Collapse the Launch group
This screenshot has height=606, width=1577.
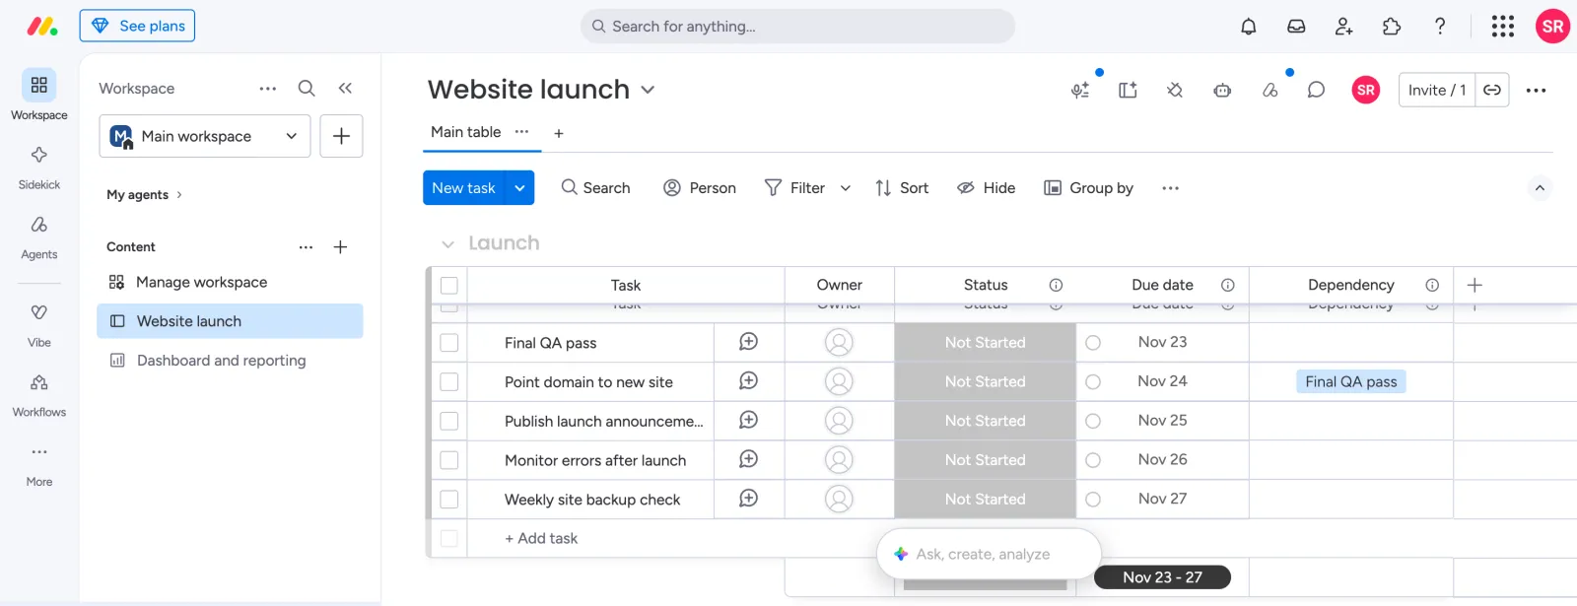coord(448,243)
